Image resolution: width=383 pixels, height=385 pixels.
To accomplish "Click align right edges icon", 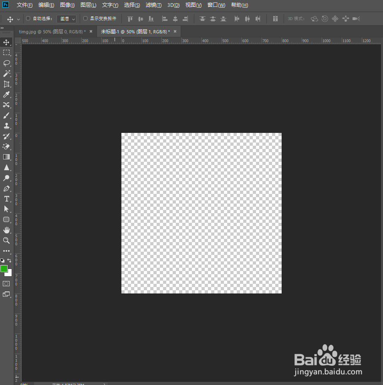I will (185, 18).
